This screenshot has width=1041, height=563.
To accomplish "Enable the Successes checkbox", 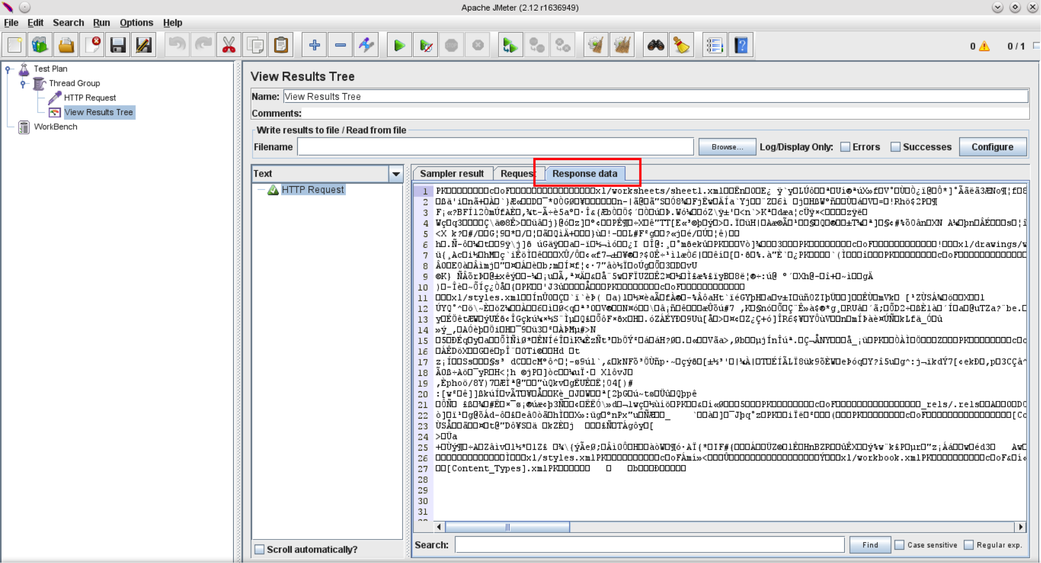I will (895, 147).
